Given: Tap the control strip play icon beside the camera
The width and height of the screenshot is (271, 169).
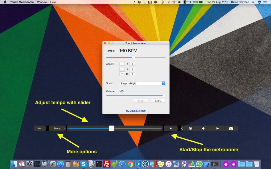Looking at the screenshot, I should coord(217,129).
